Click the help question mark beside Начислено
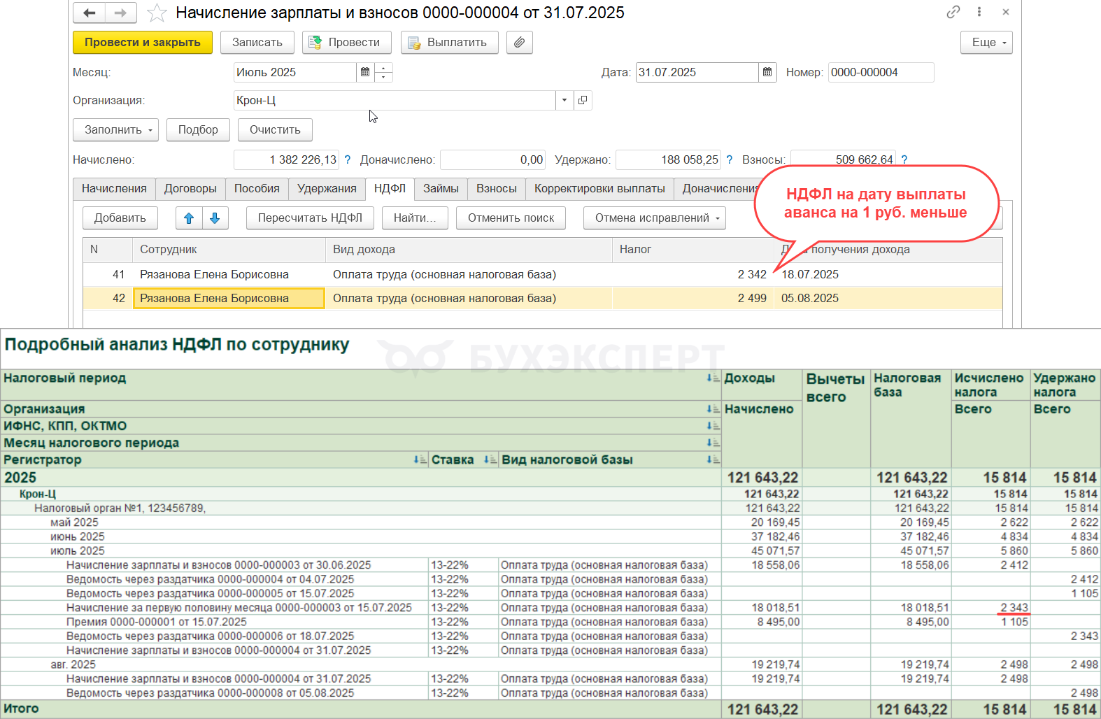Image resolution: width=1101 pixels, height=719 pixels. (x=348, y=159)
